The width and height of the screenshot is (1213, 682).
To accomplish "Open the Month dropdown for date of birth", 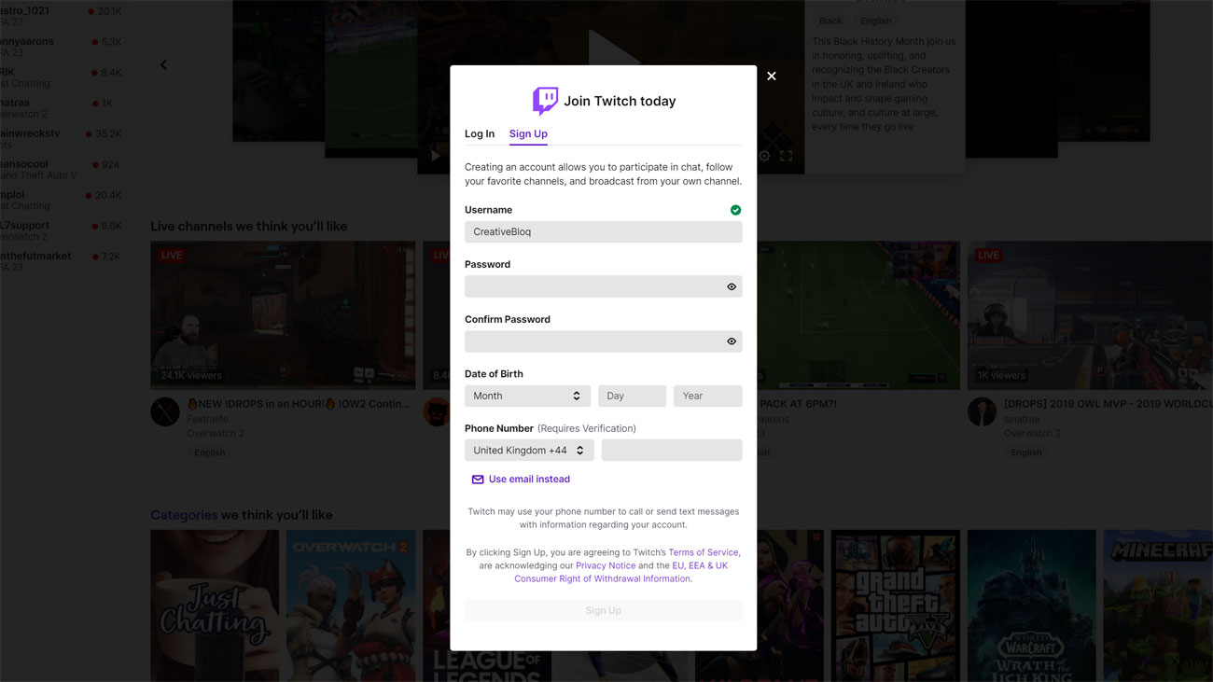I will point(528,396).
